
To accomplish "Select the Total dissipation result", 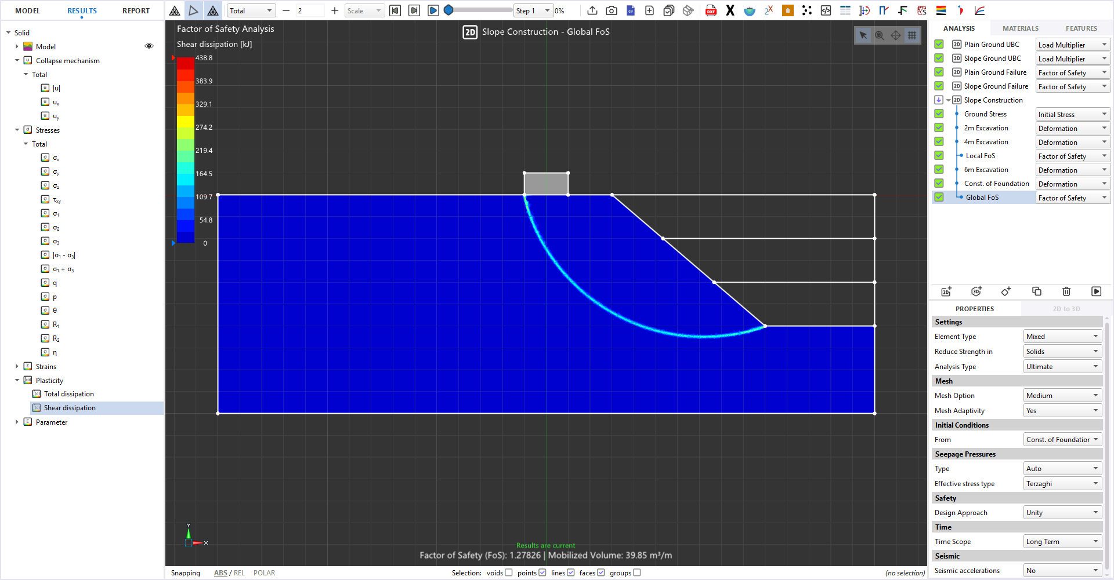I will click(x=68, y=394).
